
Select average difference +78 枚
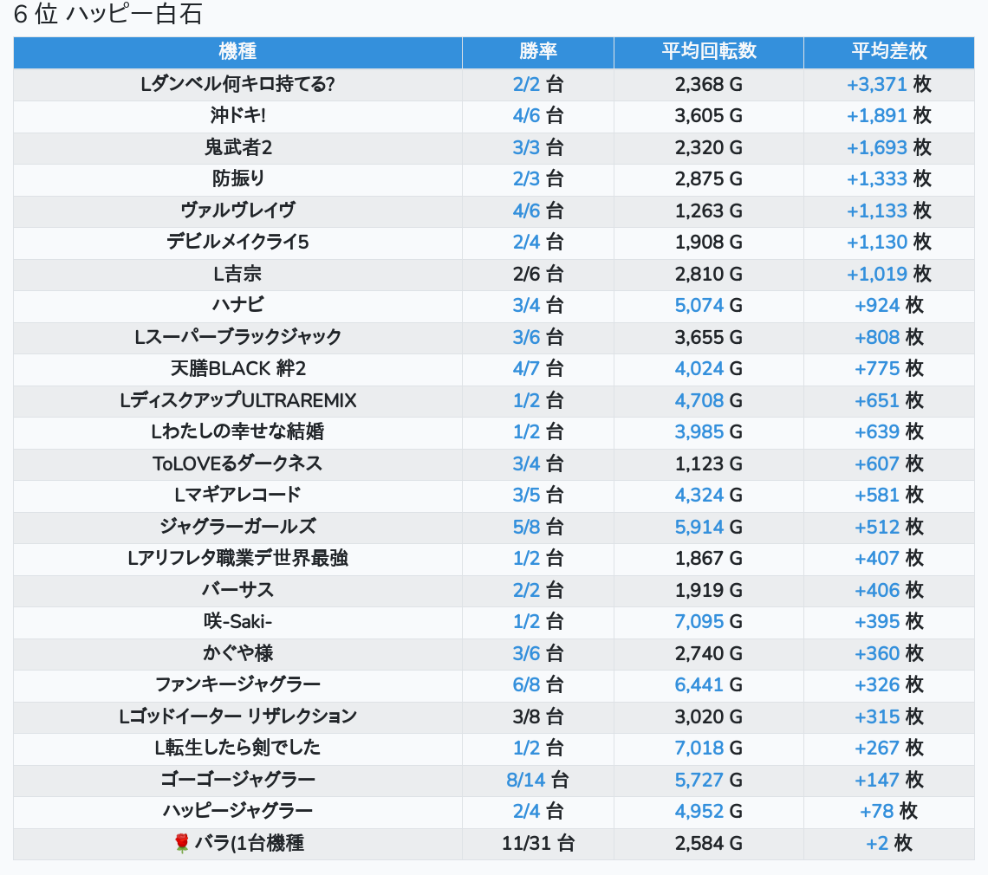pos(889,811)
